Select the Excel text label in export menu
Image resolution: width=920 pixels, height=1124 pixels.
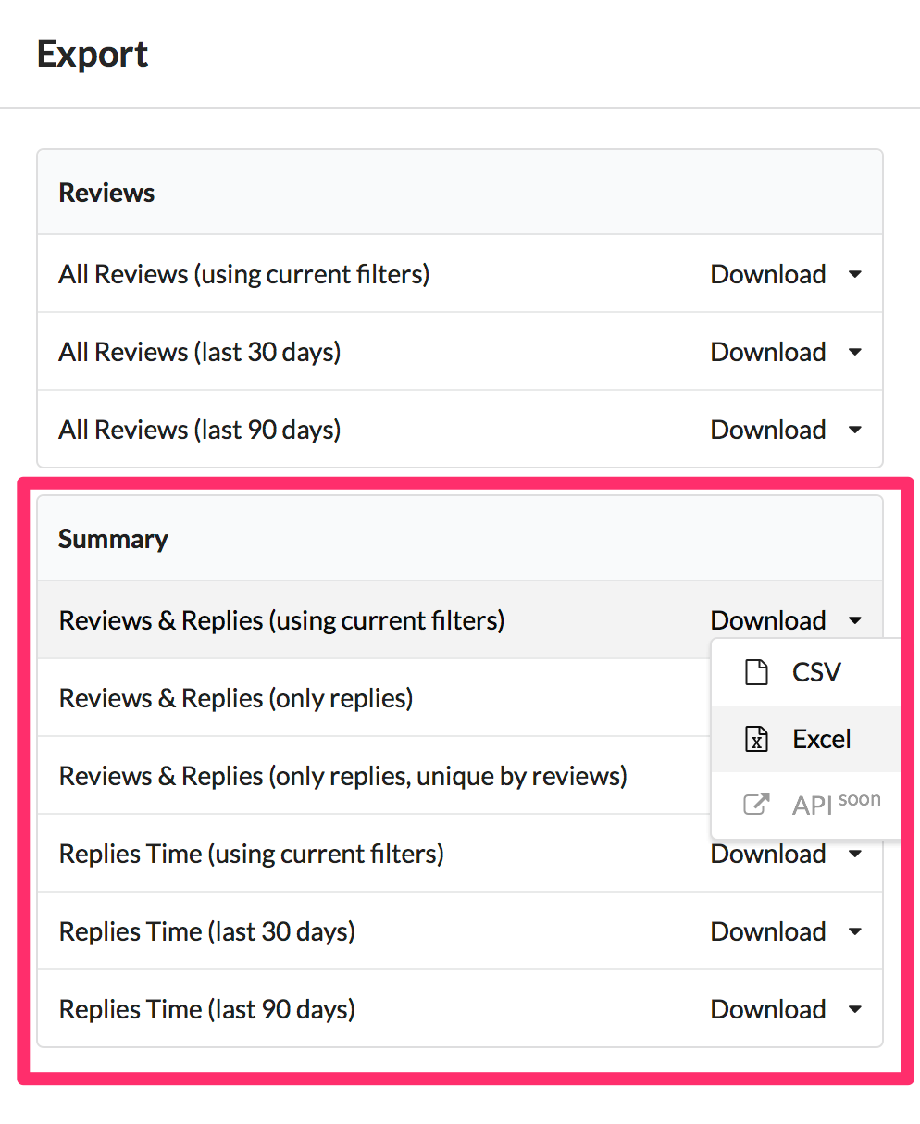pos(822,739)
